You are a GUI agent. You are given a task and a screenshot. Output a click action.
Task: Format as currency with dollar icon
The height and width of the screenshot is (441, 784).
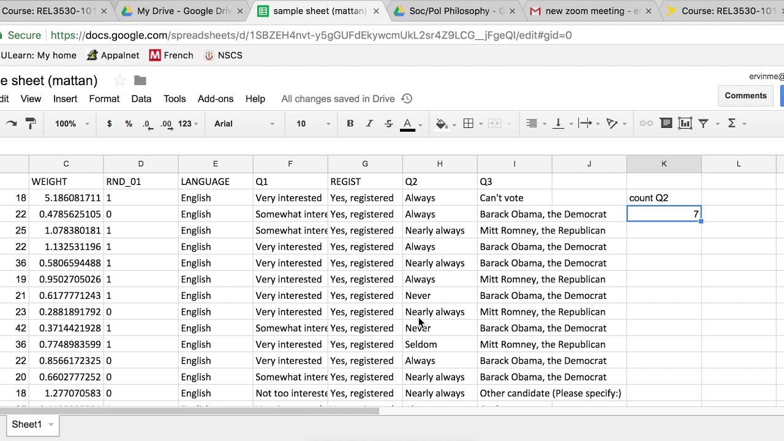click(110, 124)
